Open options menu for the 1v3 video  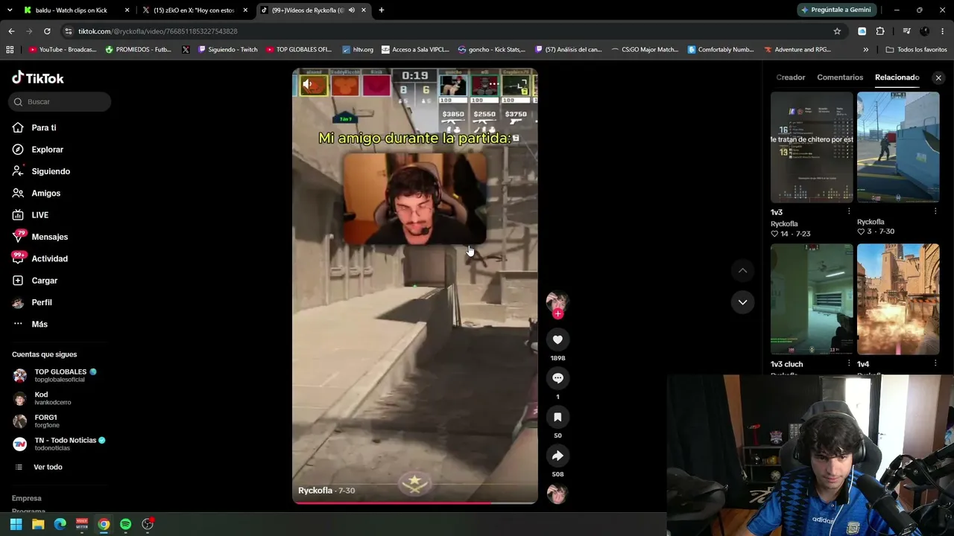pyautogui.click(x=849, y=212)
